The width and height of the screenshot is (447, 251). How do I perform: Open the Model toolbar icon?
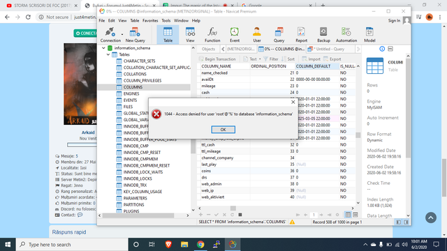point(369,35)
